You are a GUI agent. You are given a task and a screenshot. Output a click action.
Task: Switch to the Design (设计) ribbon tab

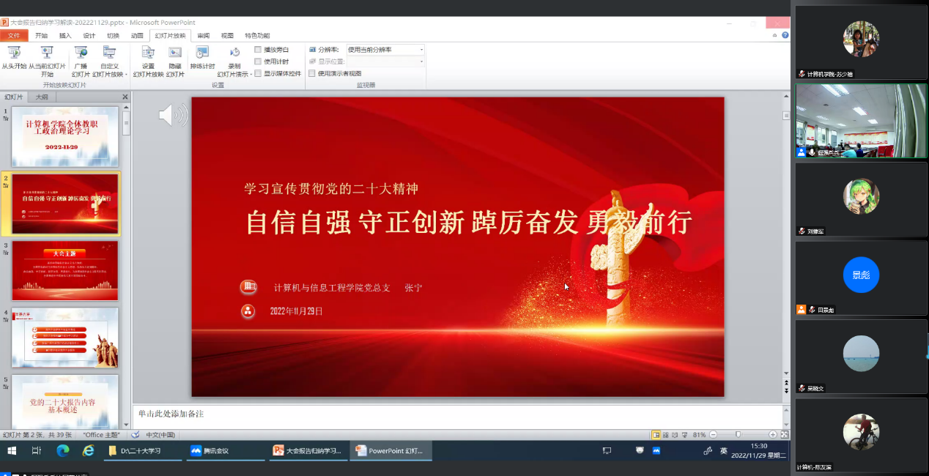point(89,35)
